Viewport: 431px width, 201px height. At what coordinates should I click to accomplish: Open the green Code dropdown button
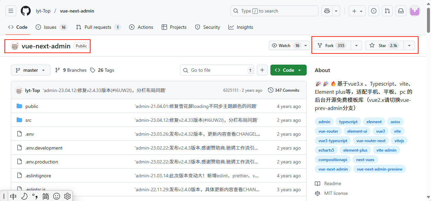[288, 70]
